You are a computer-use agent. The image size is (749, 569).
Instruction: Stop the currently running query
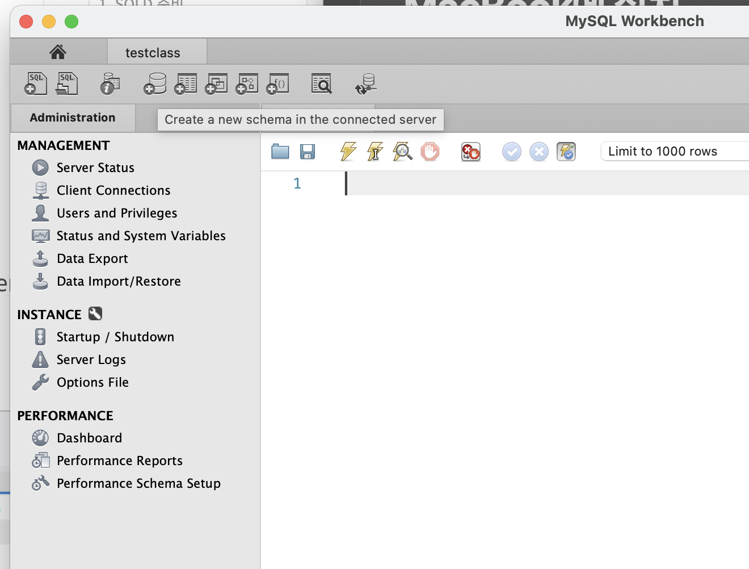[430, 151]
